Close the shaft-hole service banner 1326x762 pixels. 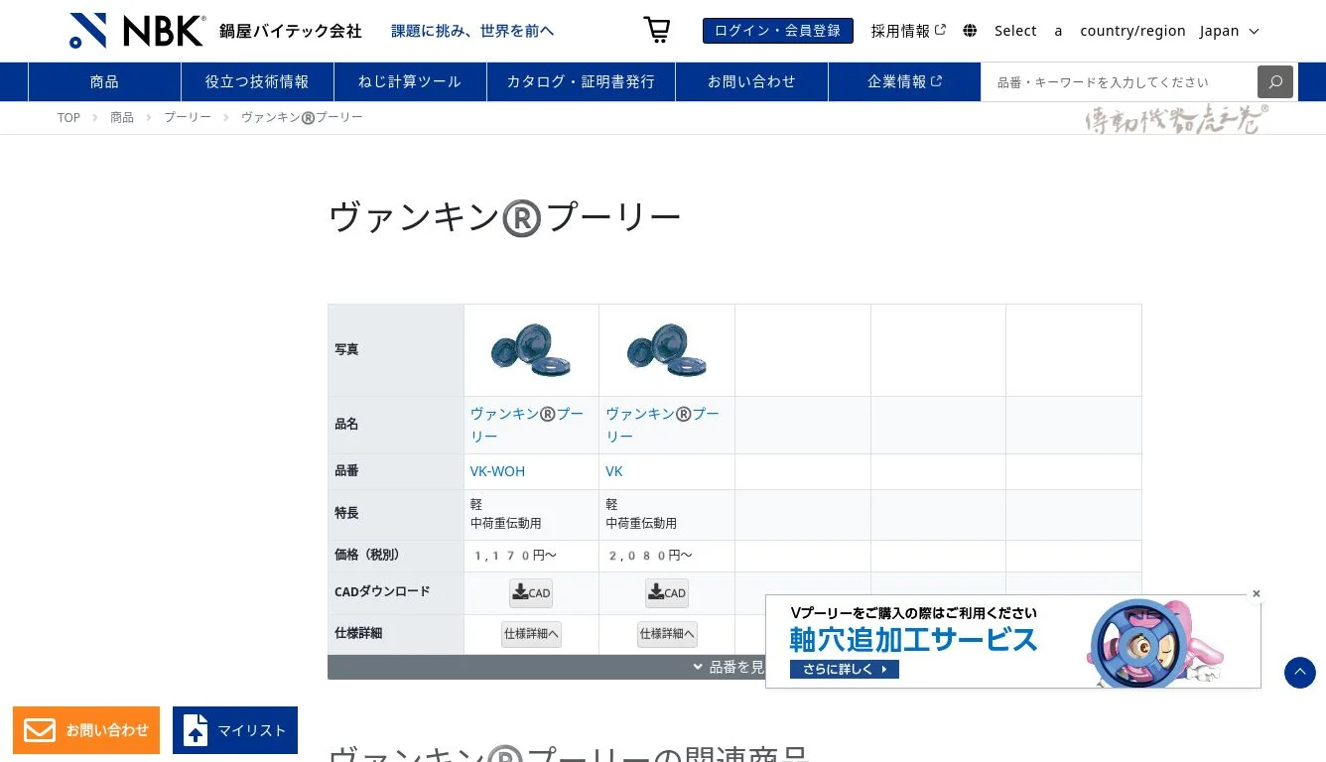(x=1256, y=593)
